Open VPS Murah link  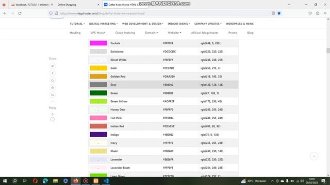click(98, 33)
